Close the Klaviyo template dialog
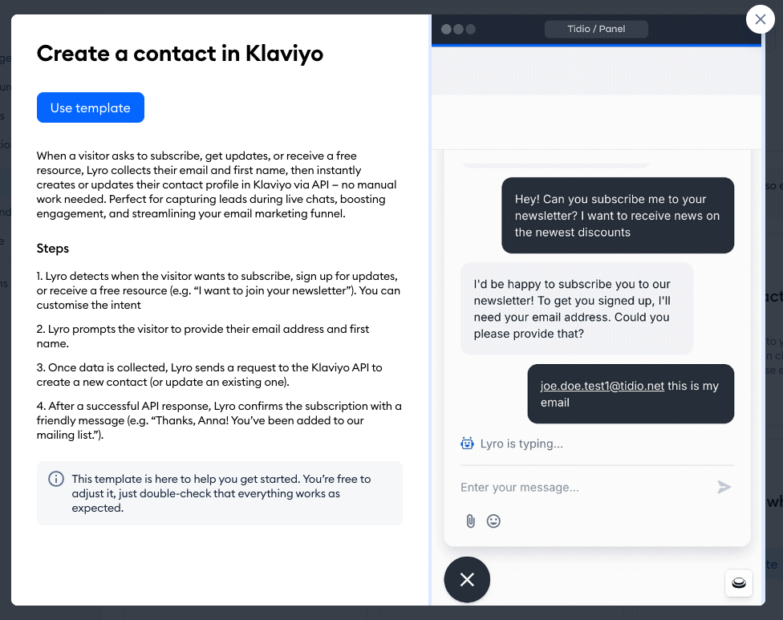The width and height of the screenshot is (783, 620). point(760,19)
